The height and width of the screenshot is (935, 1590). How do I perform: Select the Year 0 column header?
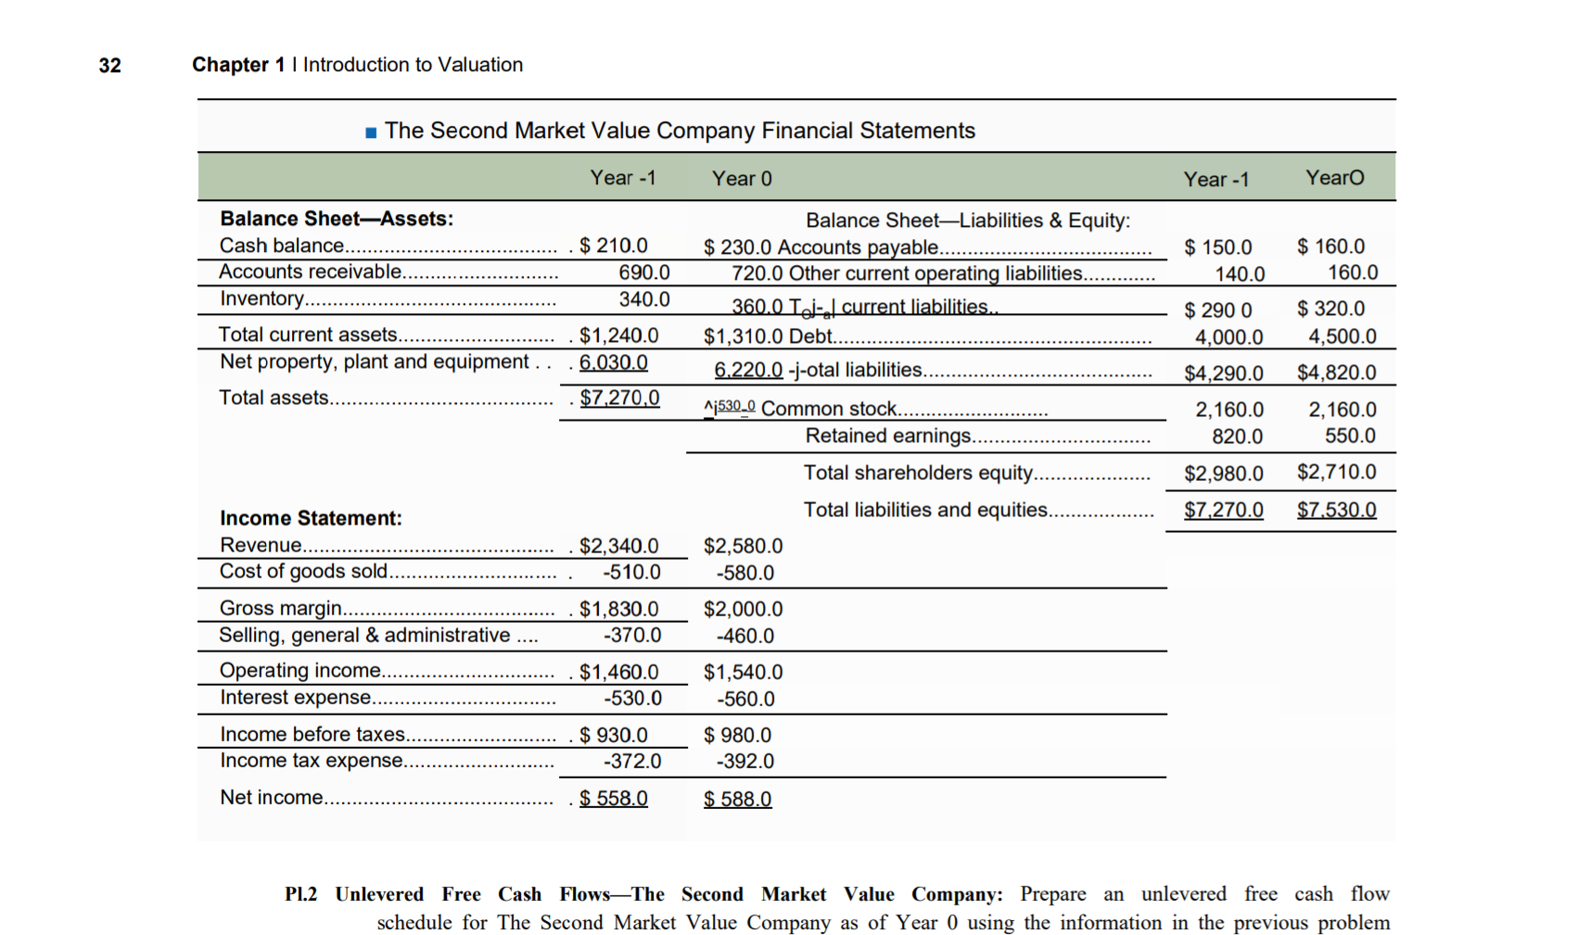tap(741, 178)
